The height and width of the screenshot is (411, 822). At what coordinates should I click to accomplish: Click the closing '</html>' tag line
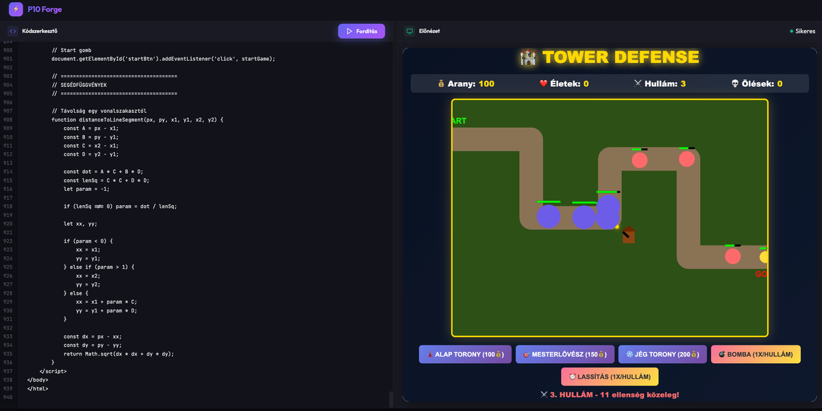coord(38,388)
